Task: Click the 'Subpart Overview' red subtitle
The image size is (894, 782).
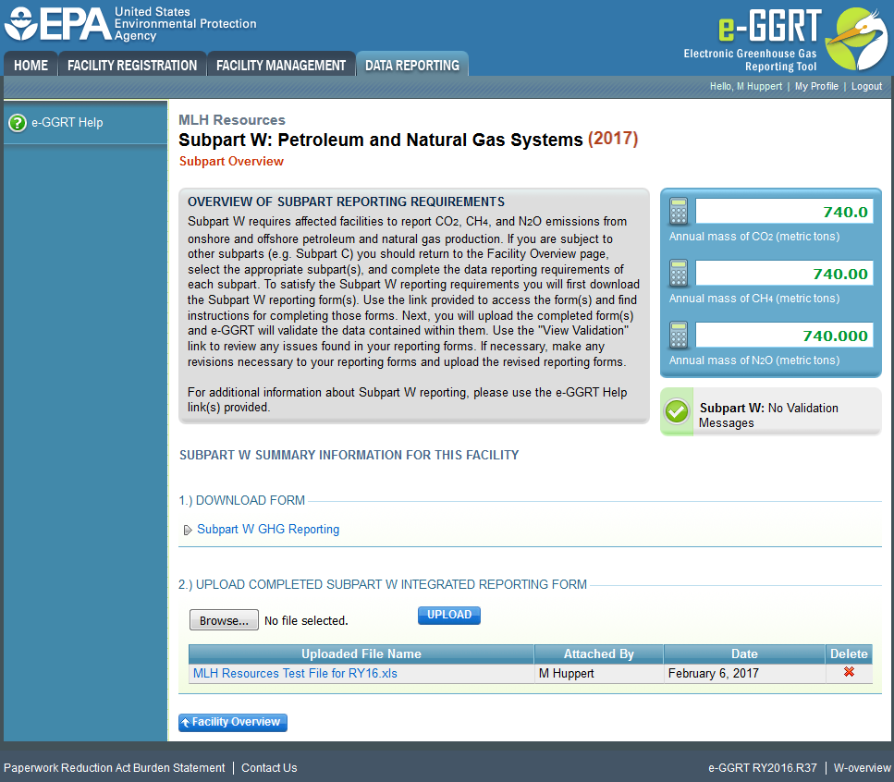Action: 231,162
